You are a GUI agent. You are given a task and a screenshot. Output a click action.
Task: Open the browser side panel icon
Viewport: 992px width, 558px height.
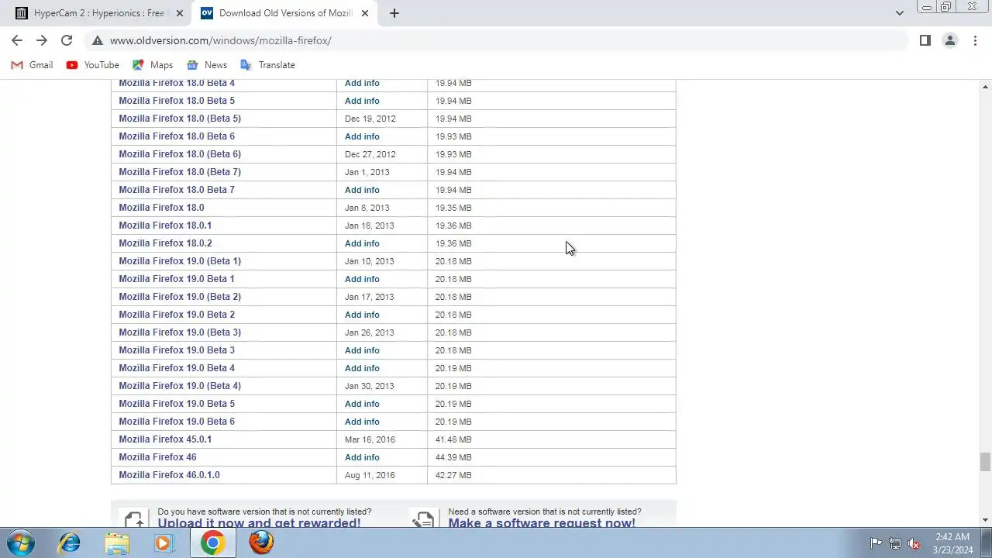point(925,40)
